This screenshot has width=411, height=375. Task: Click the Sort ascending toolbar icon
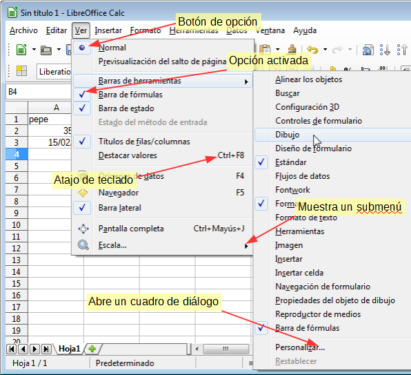click(x=385, y=49)
